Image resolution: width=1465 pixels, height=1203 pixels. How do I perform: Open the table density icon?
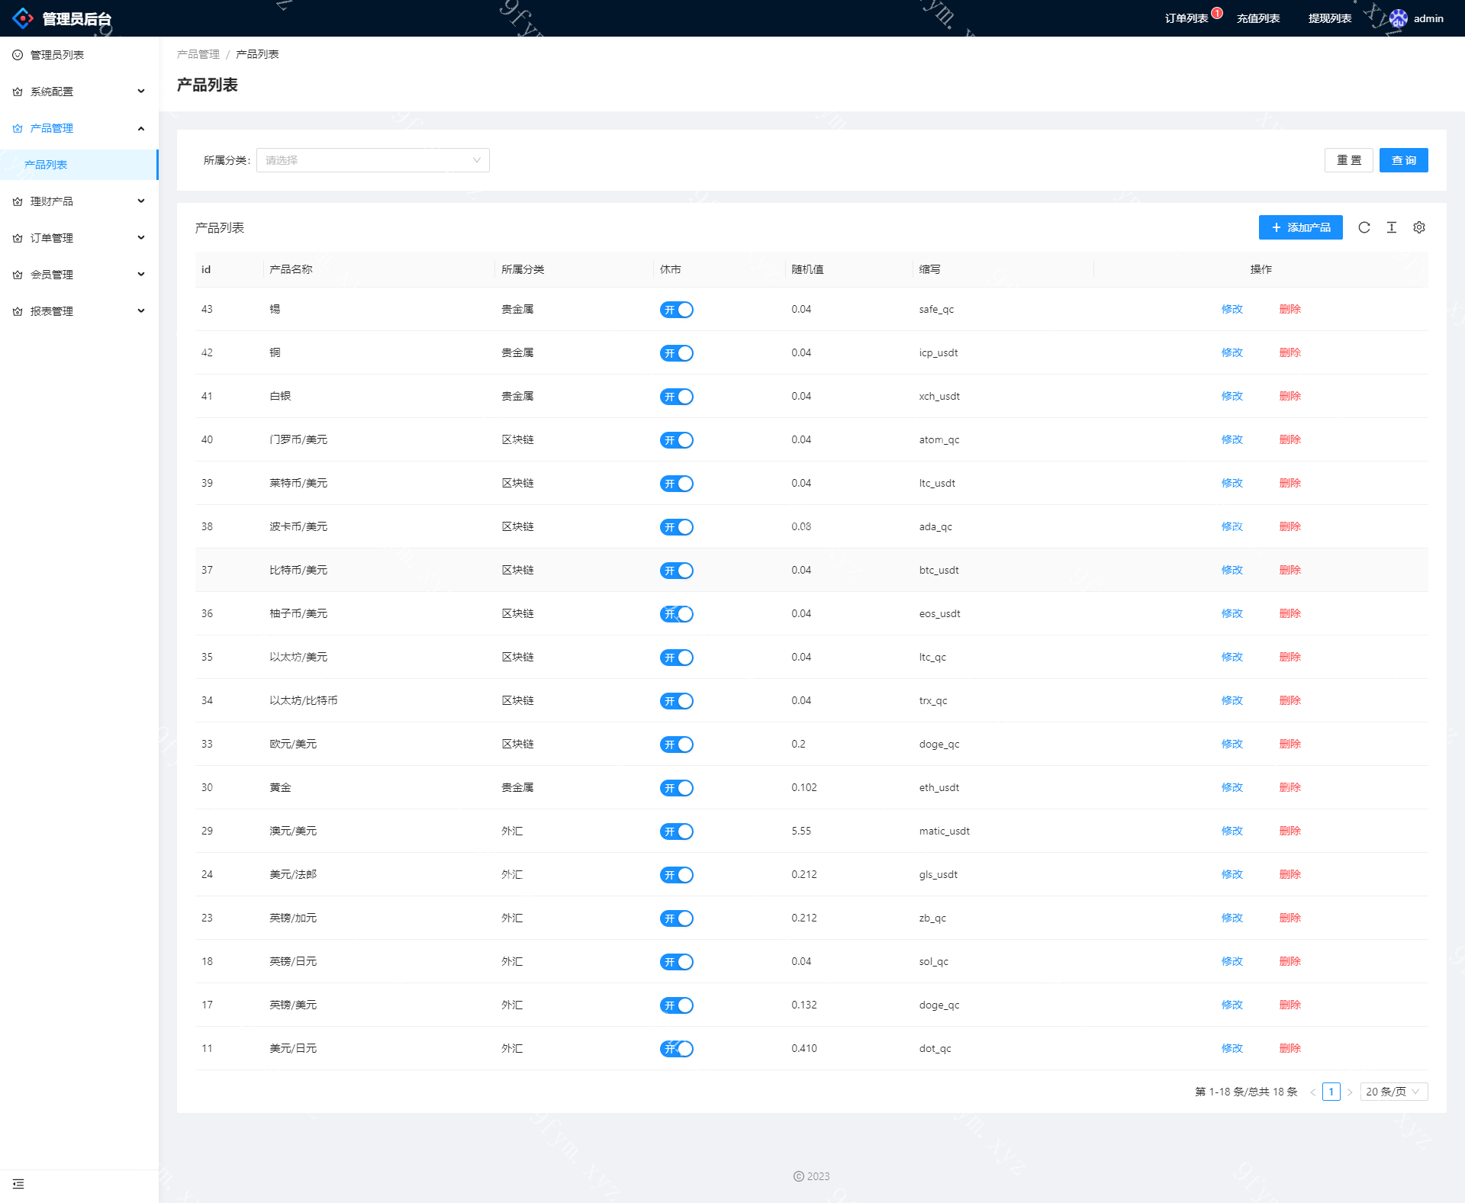(1392, 227)
